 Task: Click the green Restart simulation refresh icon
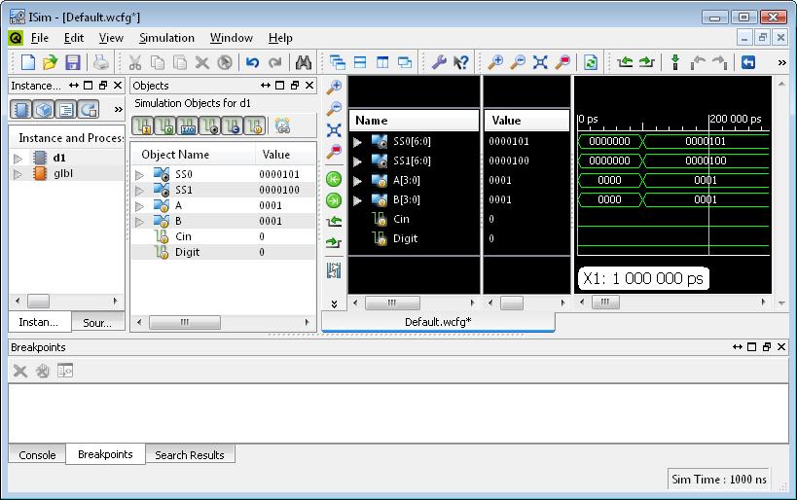(590, 62)
